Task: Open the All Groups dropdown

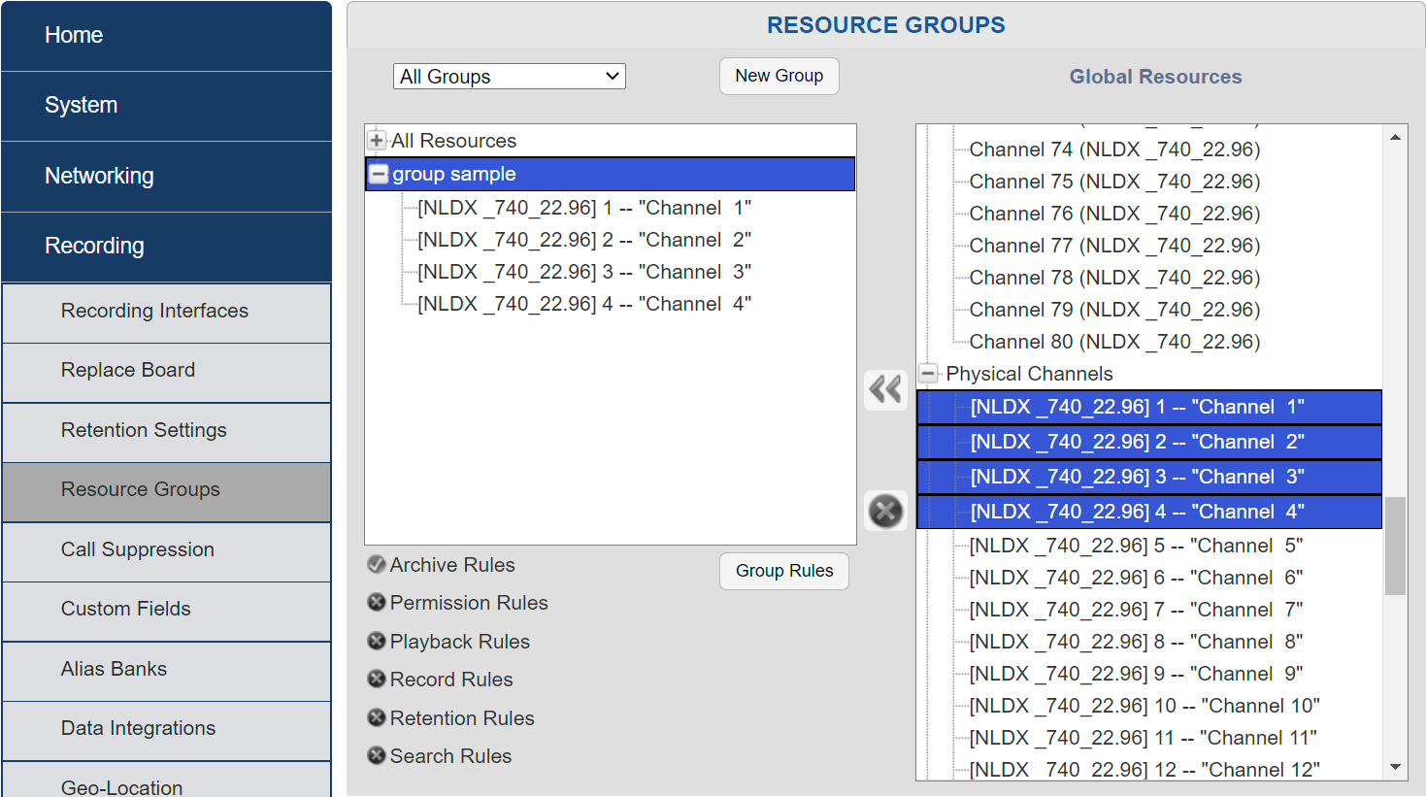Action: (509, 77)
